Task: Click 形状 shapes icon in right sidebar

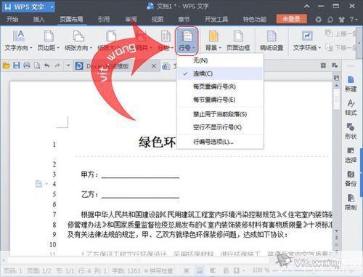Action: point(351,131)
